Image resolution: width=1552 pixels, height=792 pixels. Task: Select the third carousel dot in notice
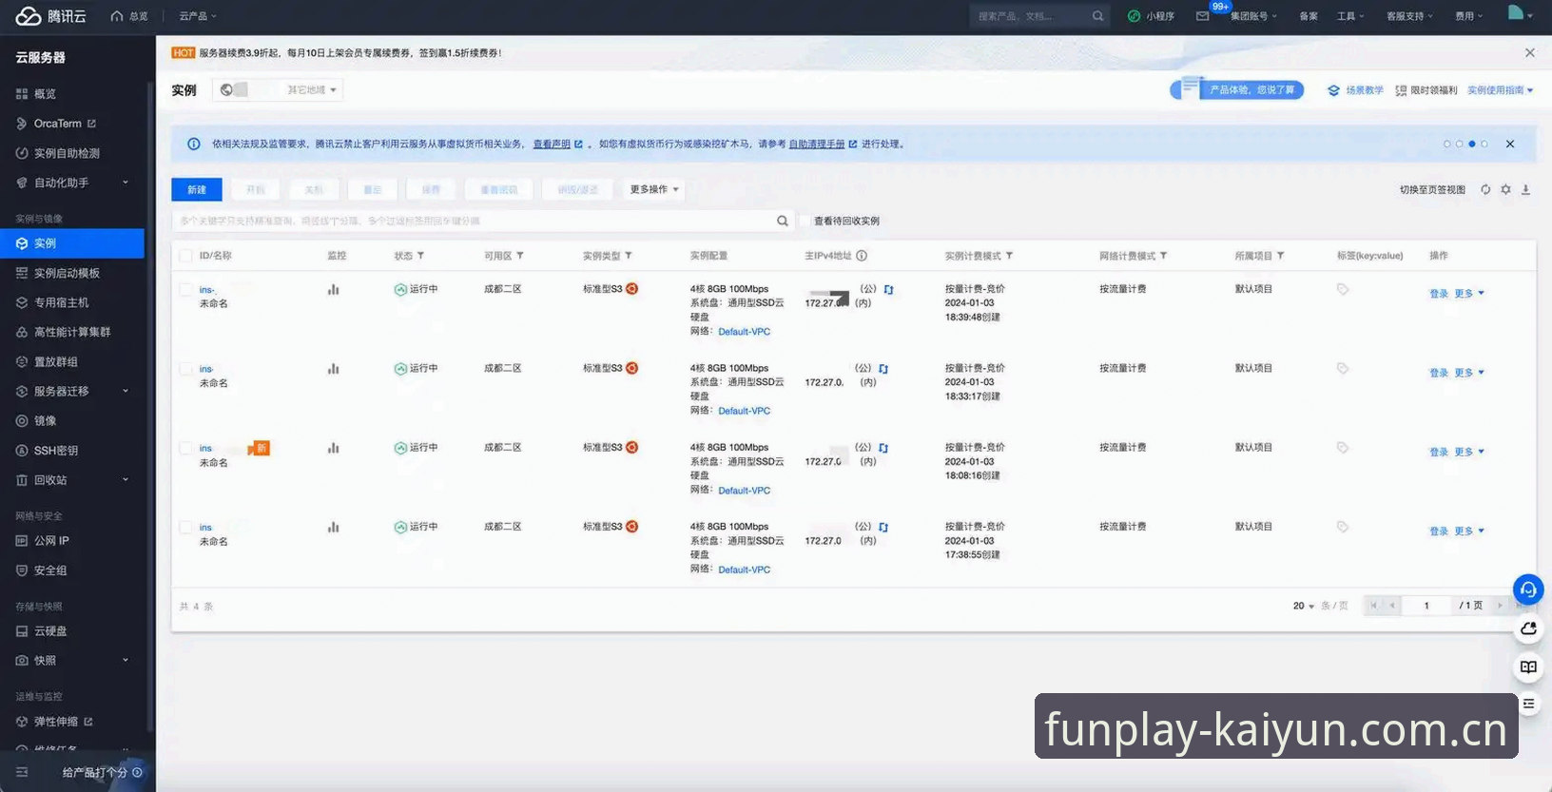tap(1472, 145)
